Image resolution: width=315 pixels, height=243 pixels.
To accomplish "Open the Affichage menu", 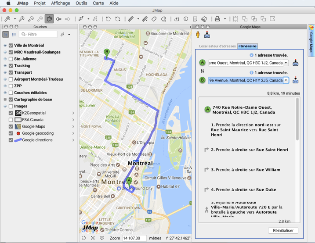I will pyautogui.click(x=61, y=3).
